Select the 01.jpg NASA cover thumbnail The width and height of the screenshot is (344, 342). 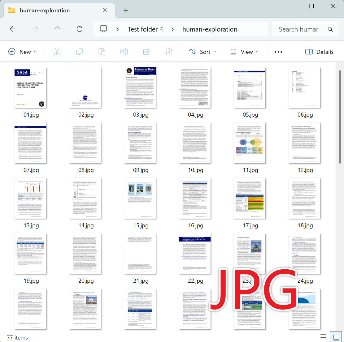pos(30,88)
